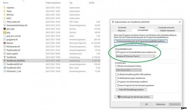Switch to the Digitale Signaturen tab
Viewport: 188px width, 110px height.
click(x=167, y=31)
